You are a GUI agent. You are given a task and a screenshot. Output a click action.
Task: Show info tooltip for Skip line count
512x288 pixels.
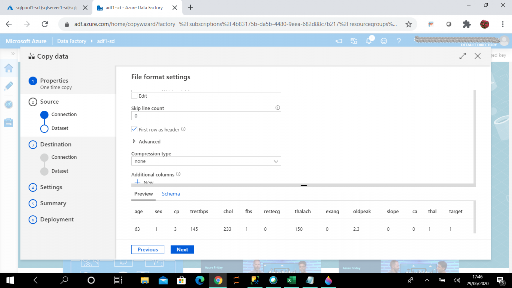pos(278,108)
